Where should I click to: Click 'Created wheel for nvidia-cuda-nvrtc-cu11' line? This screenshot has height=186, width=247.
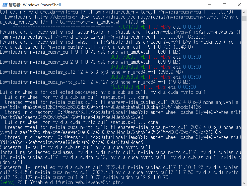(x=120, y=130)
